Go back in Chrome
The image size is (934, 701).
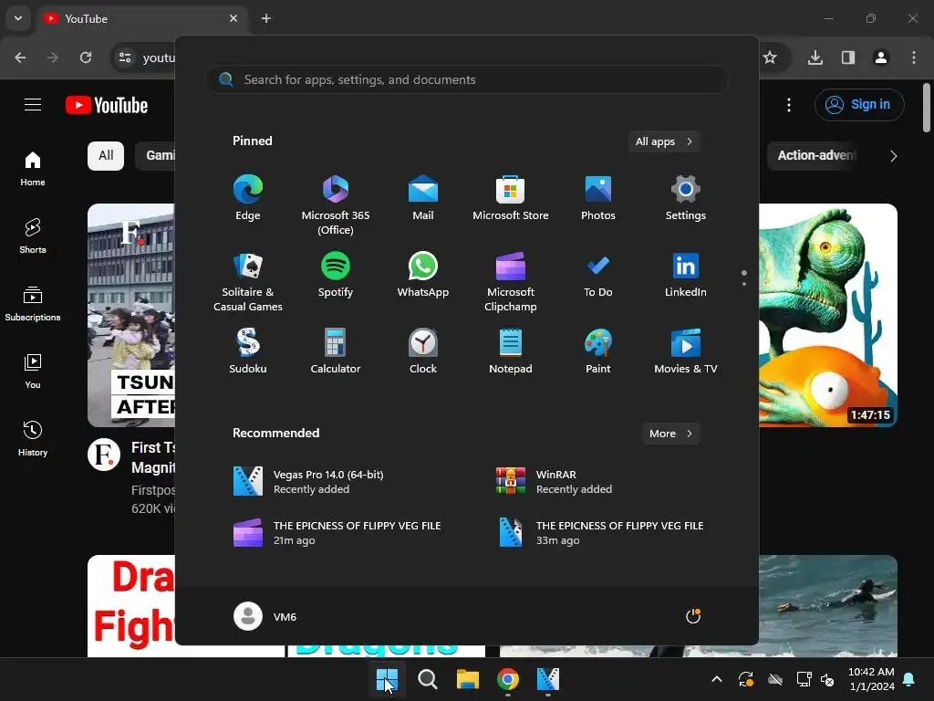20,58
